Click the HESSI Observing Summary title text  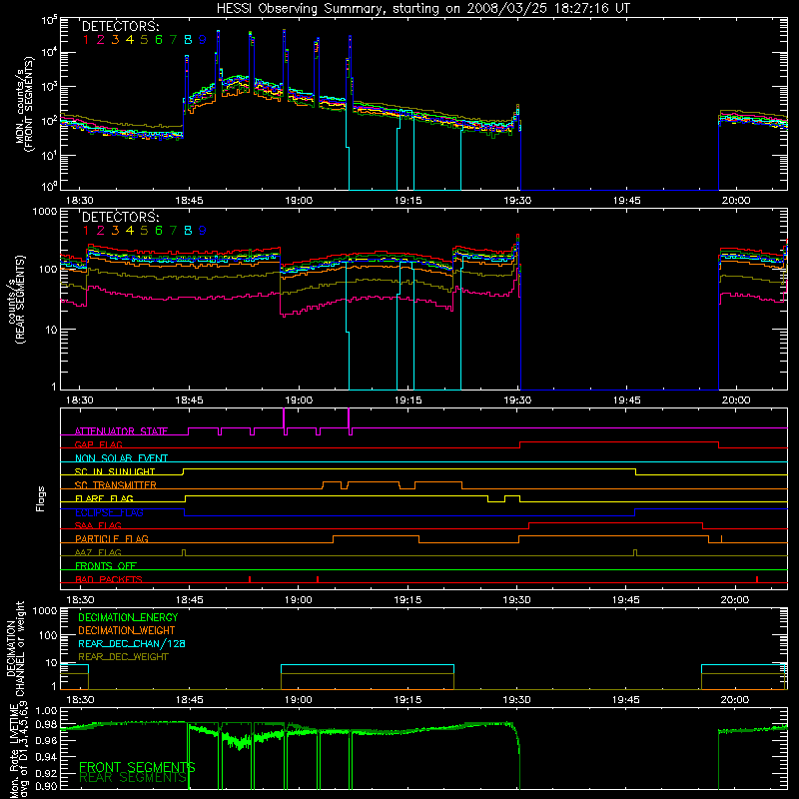click(x=422, y=9)
